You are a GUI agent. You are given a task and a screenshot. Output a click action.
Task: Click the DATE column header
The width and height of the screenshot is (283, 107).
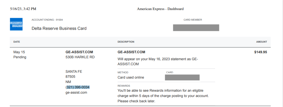(x=16, y=42)
